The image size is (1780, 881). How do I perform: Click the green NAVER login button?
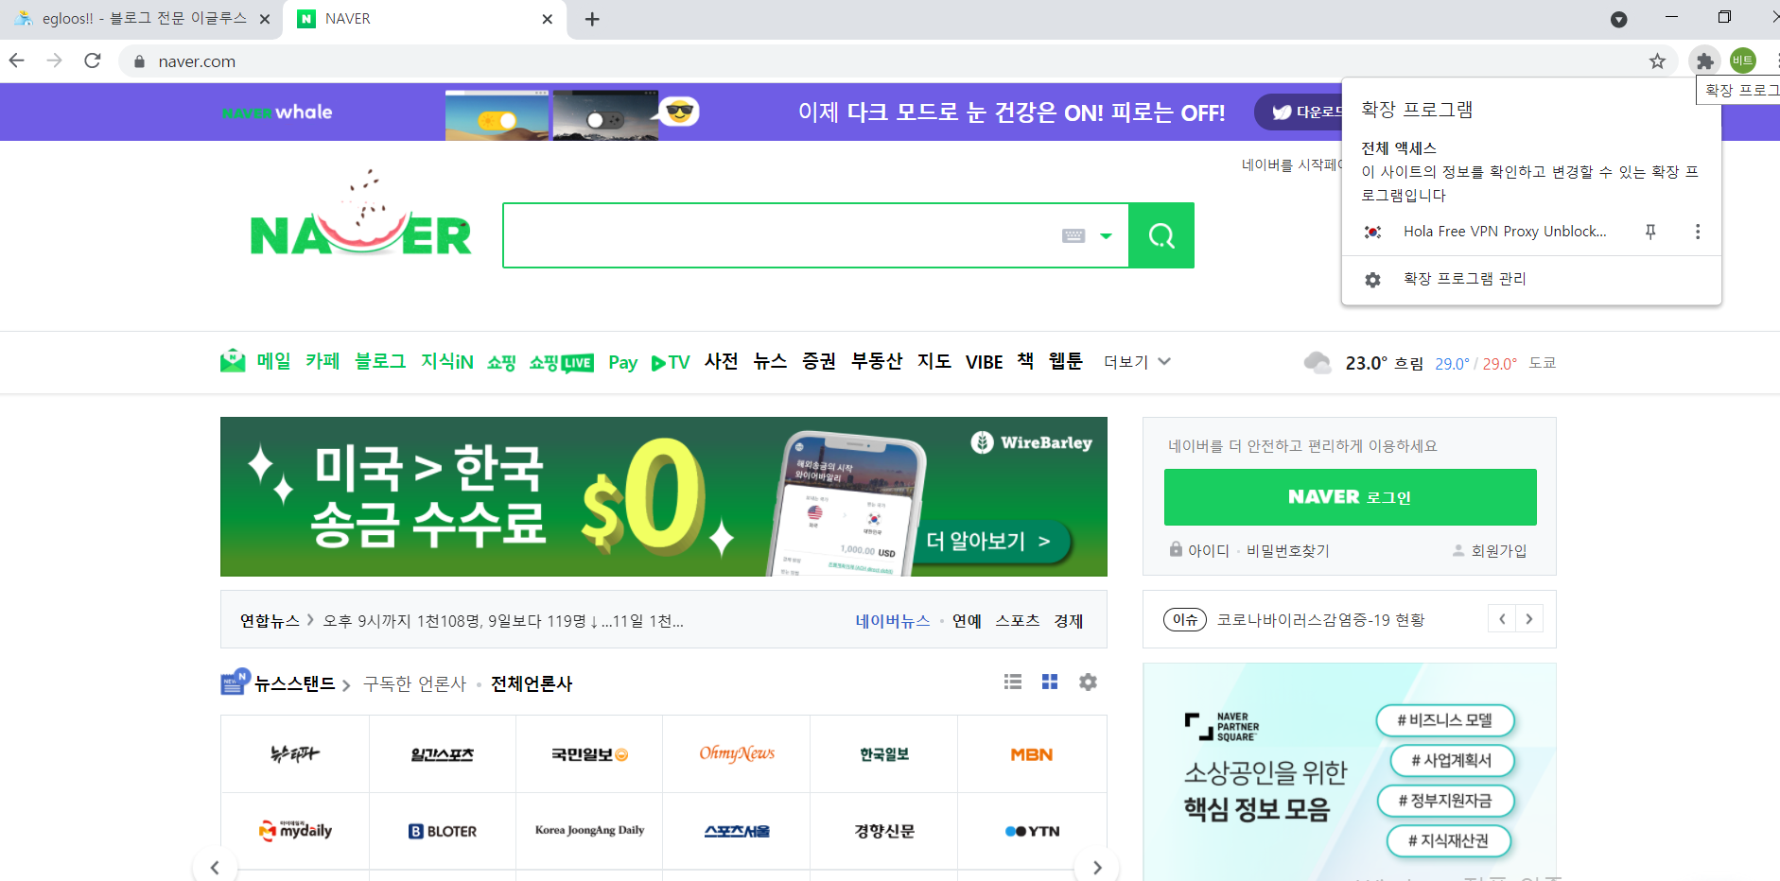coord(1350,497)
